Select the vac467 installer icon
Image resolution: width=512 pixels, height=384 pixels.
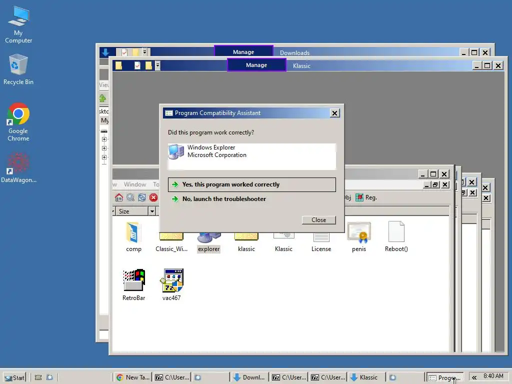click(171, 284)
